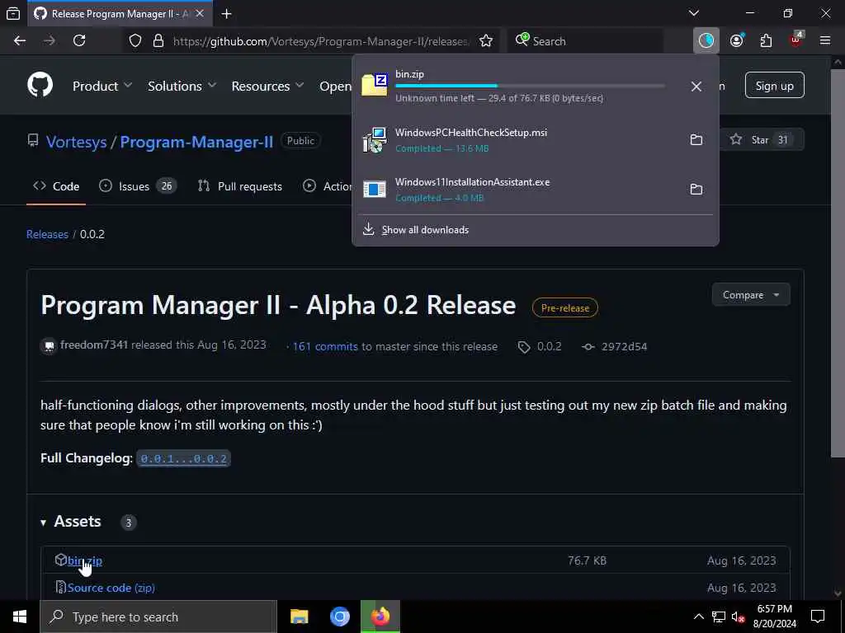The width and height of the screenshot is (845, 633).
Task: Open the Vortesys owner link
Action: tap(77, 142)
